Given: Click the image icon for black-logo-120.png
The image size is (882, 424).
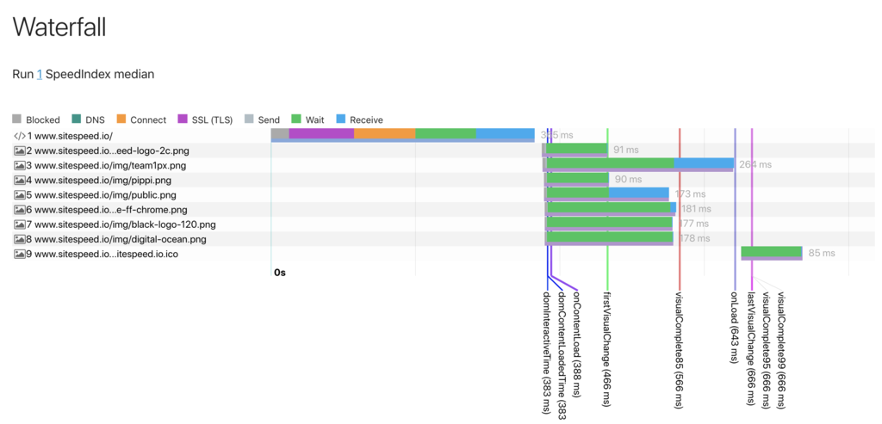Looking at the screenshot, I should tap(20, 224).
